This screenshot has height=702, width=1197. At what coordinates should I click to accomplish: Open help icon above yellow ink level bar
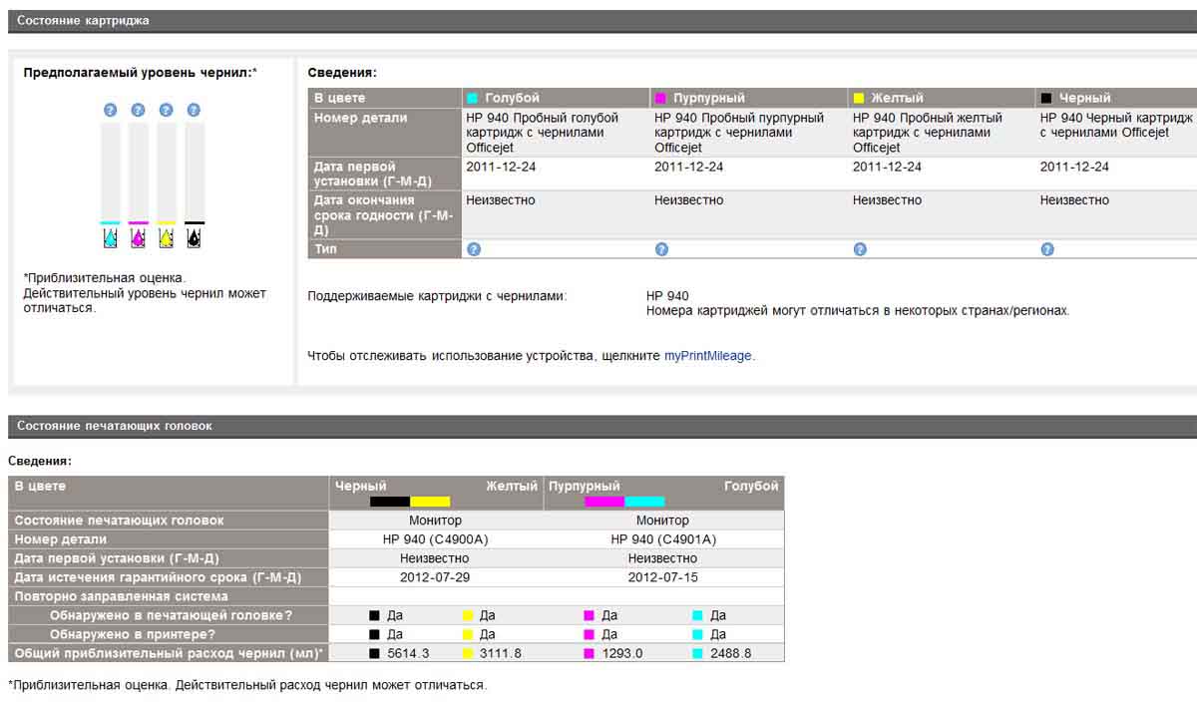167,110
